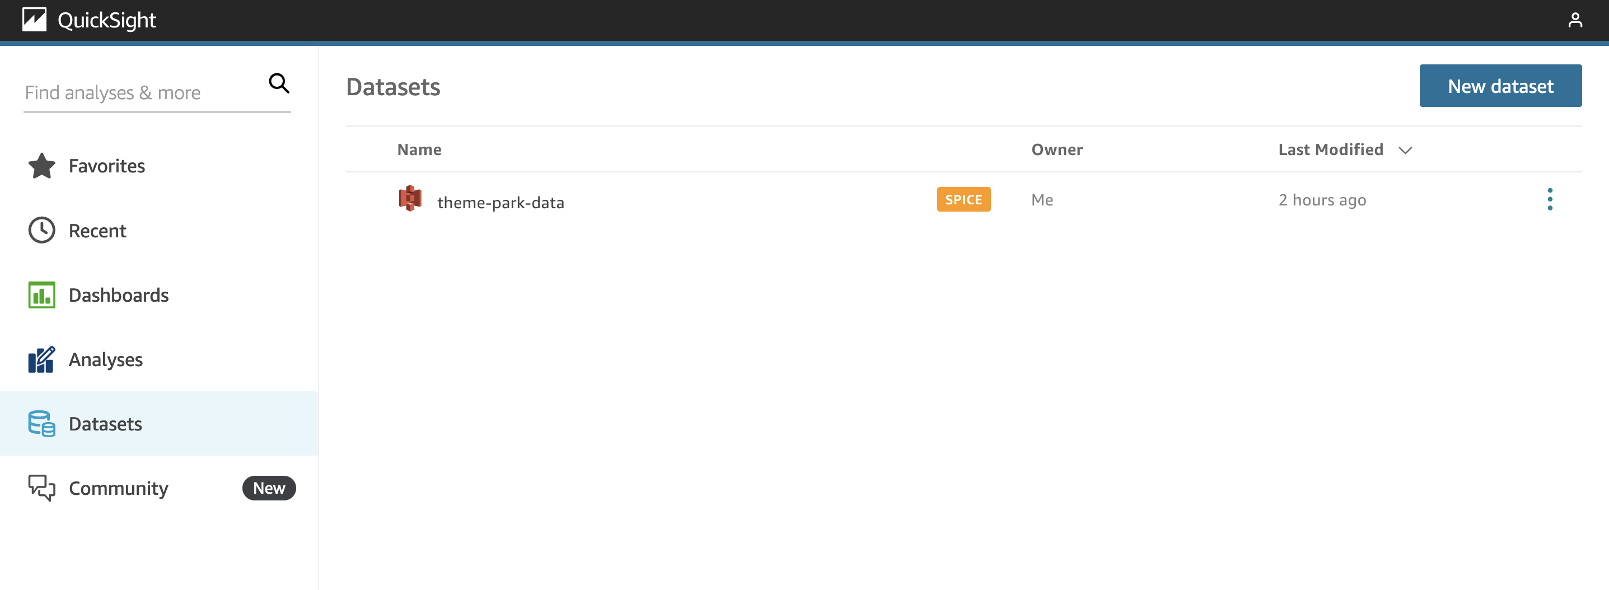The image size is (1609, 590).
Task: Click the Recent clock icon
Action: pyautogui.click(x=42, y=231)
